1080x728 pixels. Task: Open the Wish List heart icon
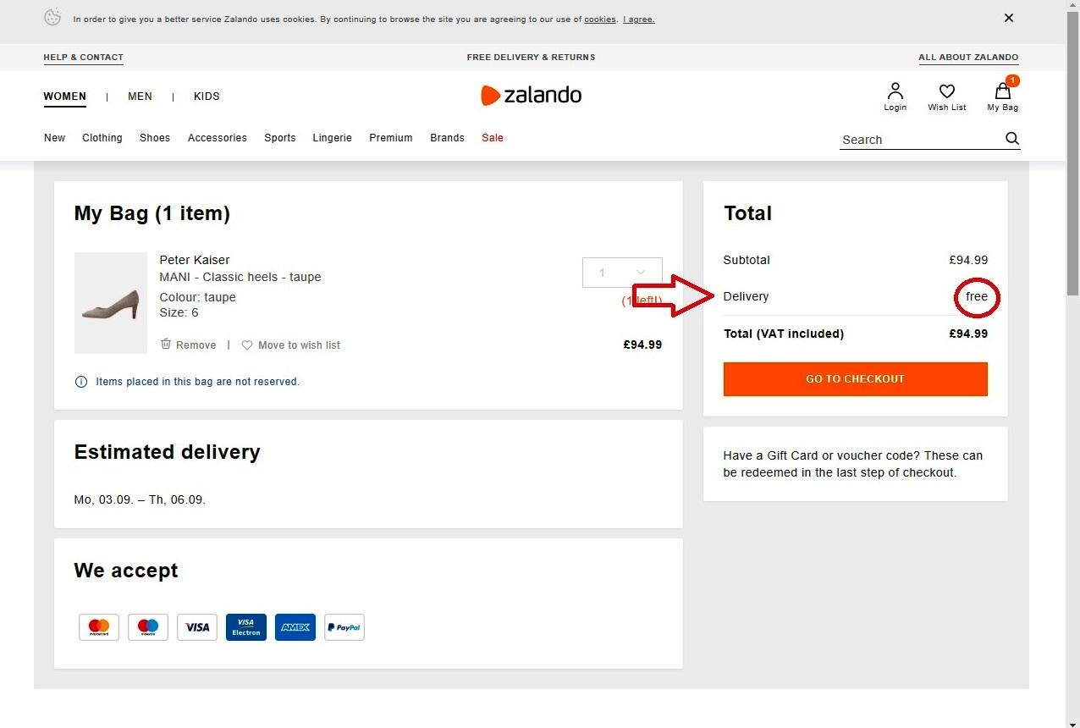946,97
